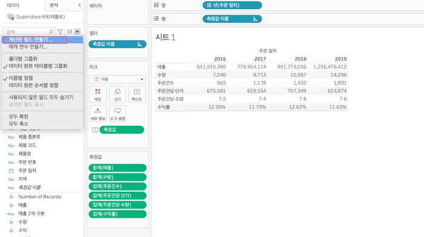Open the Text mark card

[137, 94]
